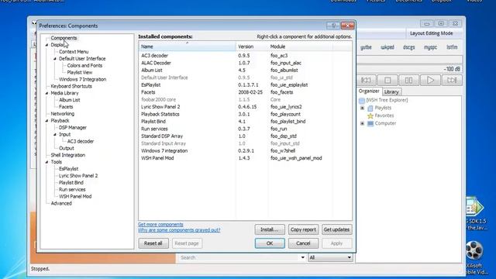Screen dimensions: 496x279
Task: Click the WSH Tree Explorer root icon
Action: pos(362,100)
